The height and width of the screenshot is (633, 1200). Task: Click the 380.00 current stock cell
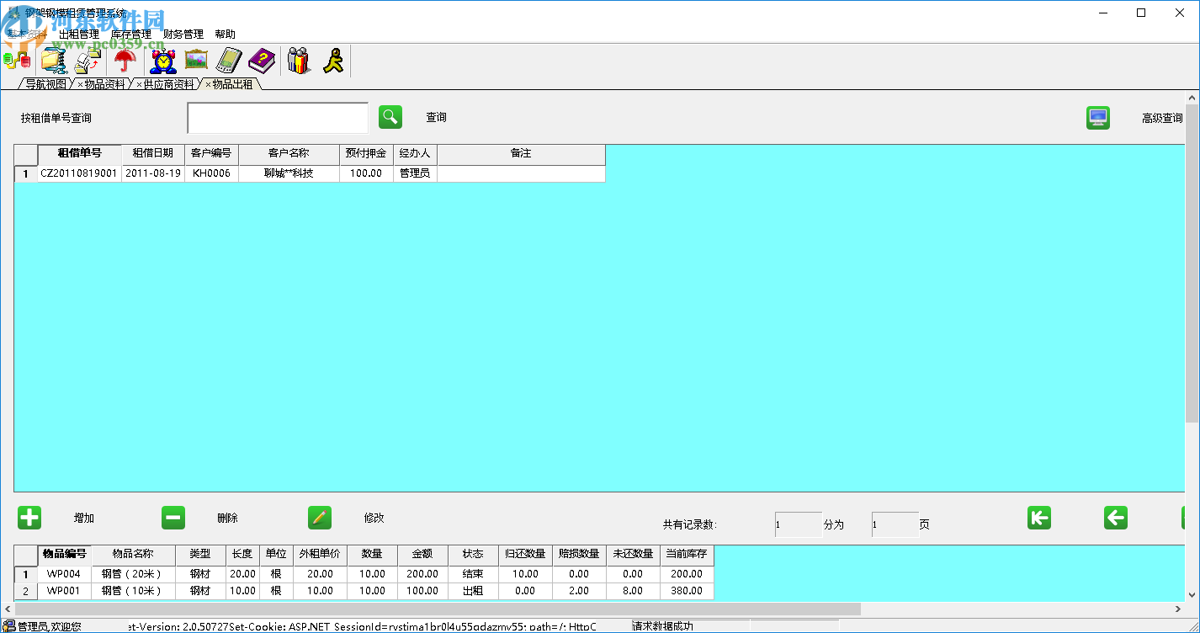click(687, 591)
